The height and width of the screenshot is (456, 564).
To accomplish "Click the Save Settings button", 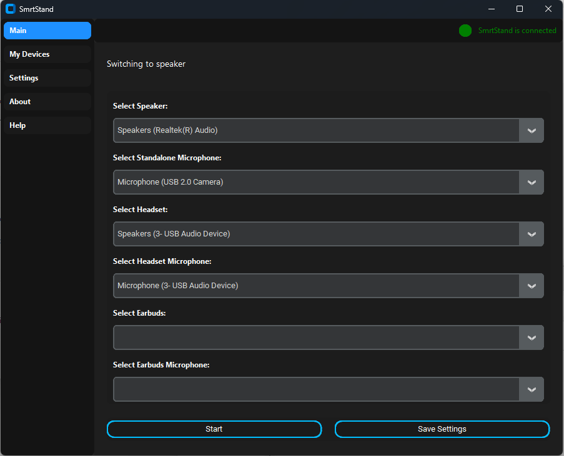I will click(x=442, y=429).
